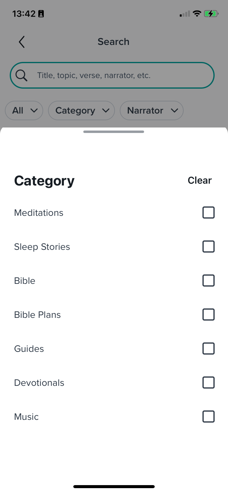Viewport: 228px width, 493px height.
Task: Select the Sleep Stories category label
Action: point(42,247)
